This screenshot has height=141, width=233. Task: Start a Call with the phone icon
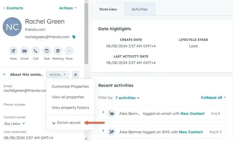[36, 51]
